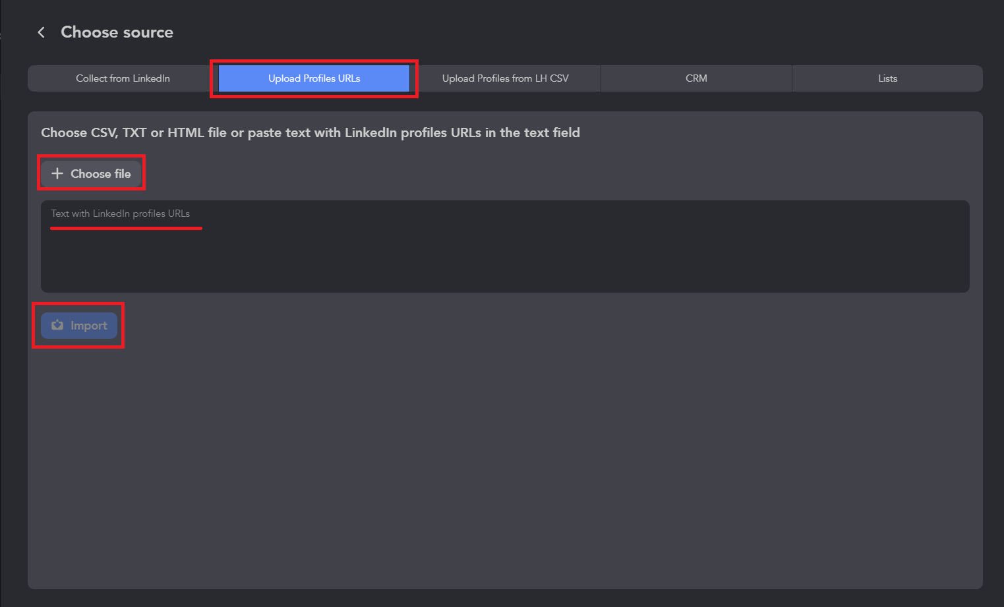This screenshot has height=607, width=1004.
Task: Focus the LinkedIn profiles URLs text area
Action: (505, 246)
